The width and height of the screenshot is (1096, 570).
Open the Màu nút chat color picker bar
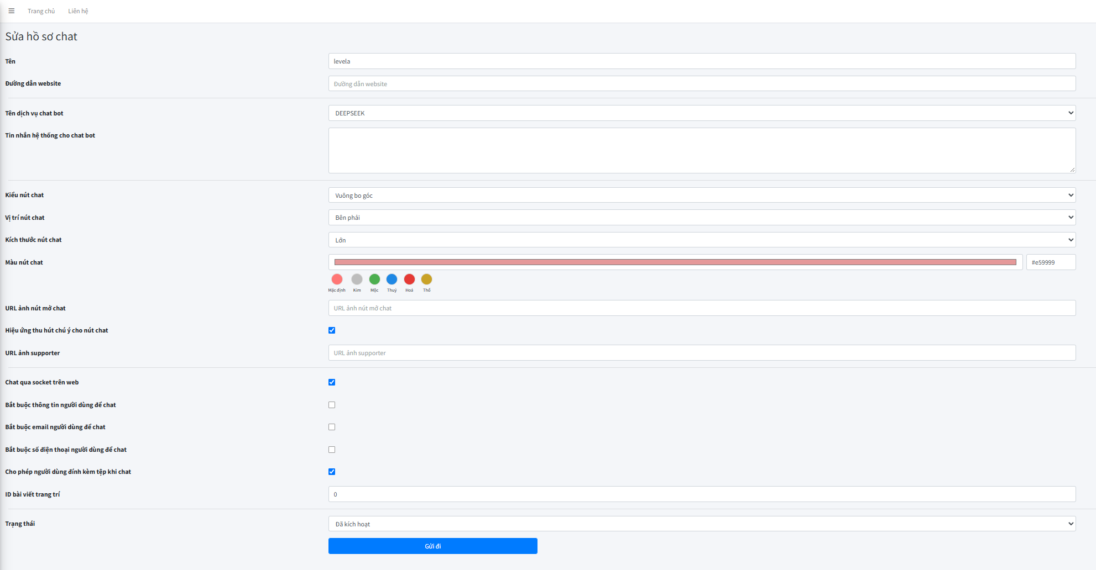coord(675,262)
